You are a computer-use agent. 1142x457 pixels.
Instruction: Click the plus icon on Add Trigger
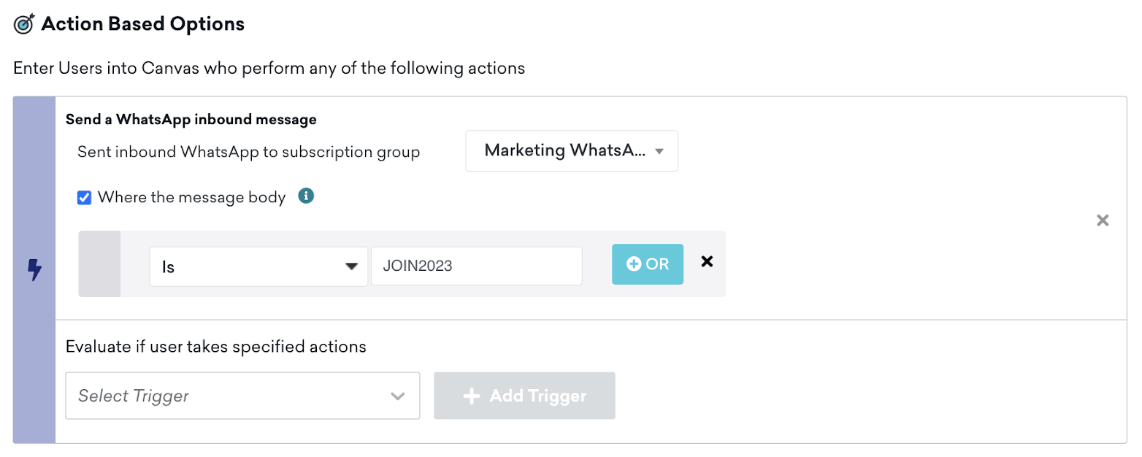(x=472, y=396)
